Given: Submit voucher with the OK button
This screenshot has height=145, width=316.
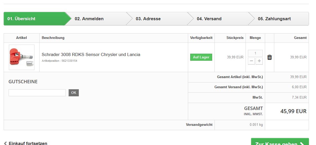Looking at the screenshot, I should (74, 93).
